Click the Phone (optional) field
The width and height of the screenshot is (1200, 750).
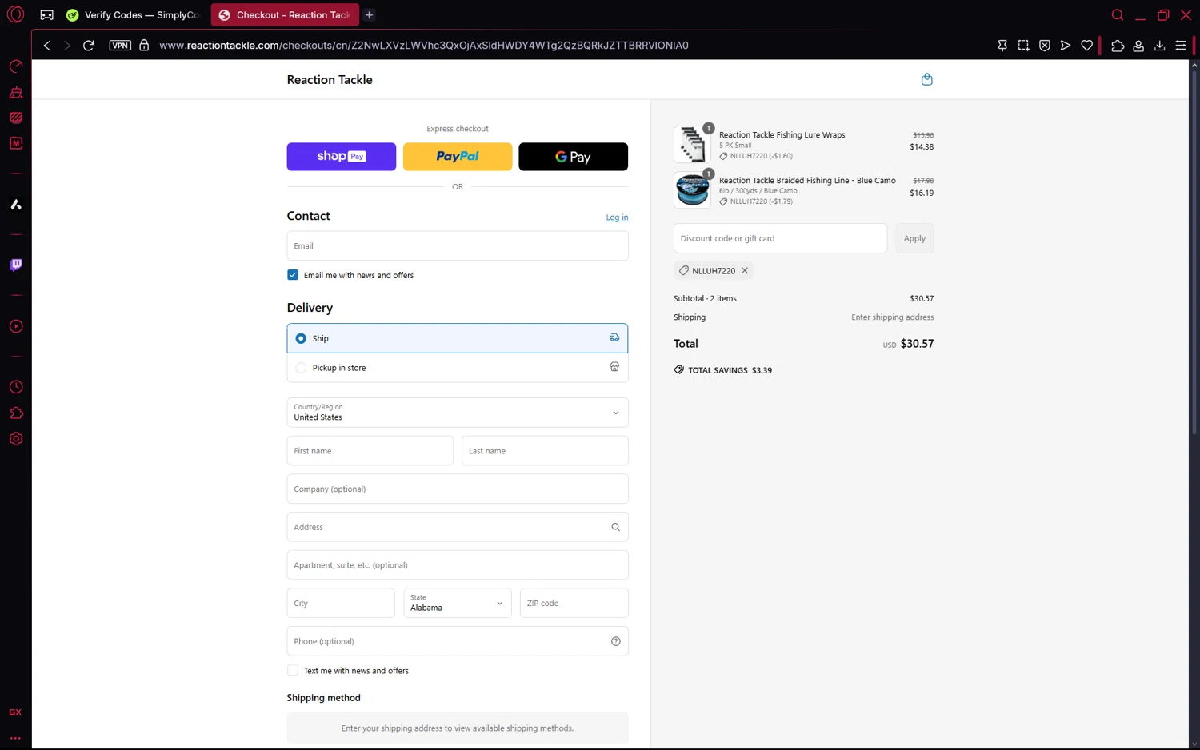tap(458, 641)
